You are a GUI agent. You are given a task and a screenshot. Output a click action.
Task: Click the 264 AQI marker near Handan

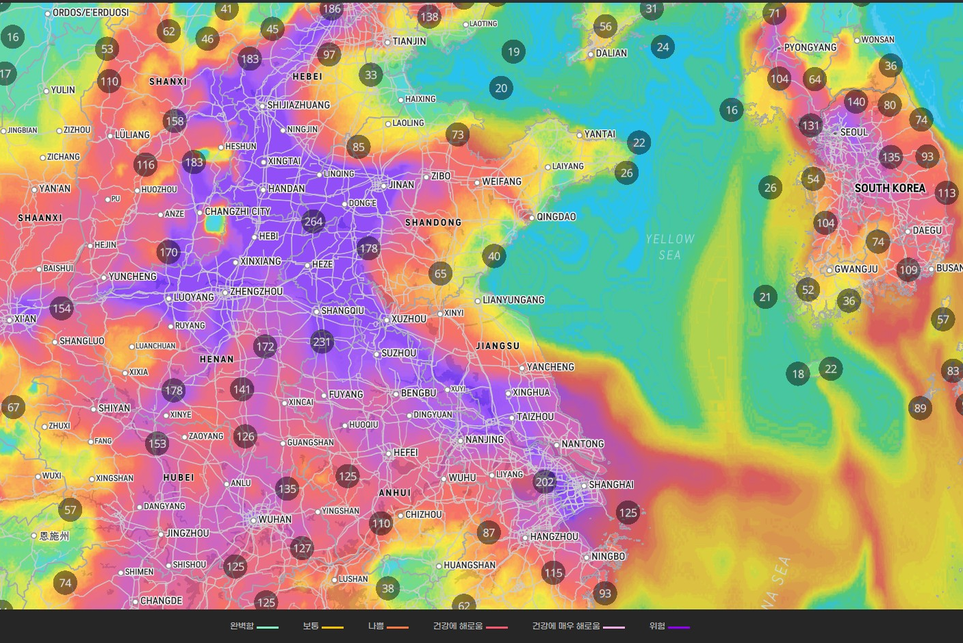point(313,221)
